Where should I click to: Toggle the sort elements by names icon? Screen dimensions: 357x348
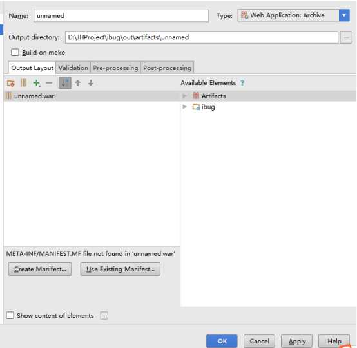65,83
